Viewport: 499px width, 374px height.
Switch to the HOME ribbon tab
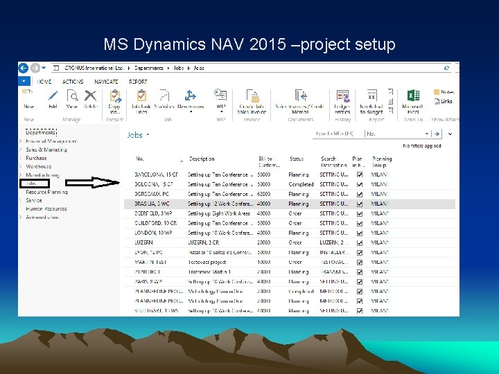[44, 82]
